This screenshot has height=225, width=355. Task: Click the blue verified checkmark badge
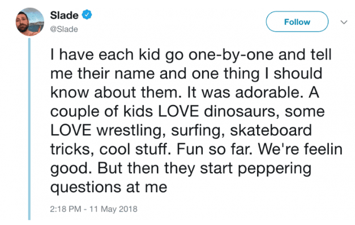pyautogui.click(x=87, y=15)
